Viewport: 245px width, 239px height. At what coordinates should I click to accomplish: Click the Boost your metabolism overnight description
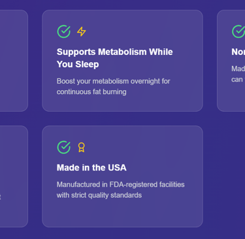[113, 86]
